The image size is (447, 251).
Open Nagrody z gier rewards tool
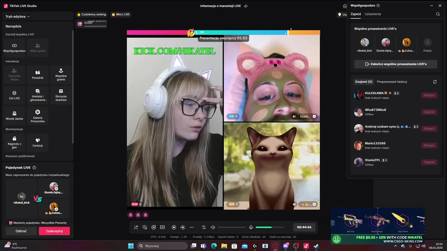(x=14, y=143)
